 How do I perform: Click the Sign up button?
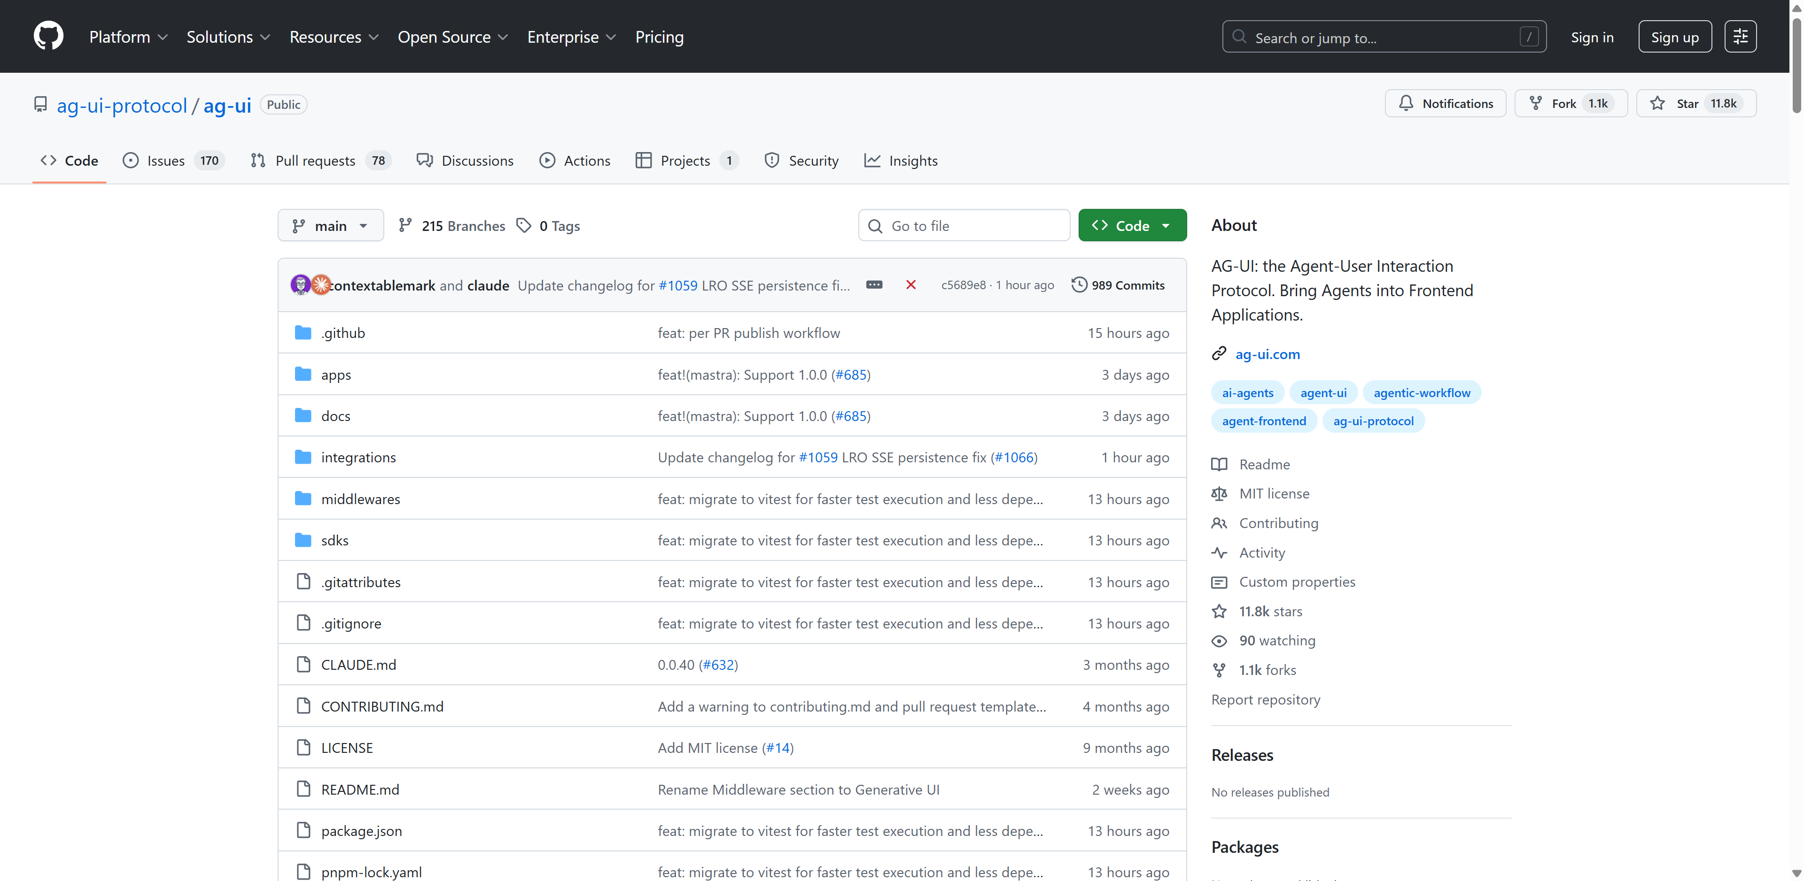(x=1674, y=37)
